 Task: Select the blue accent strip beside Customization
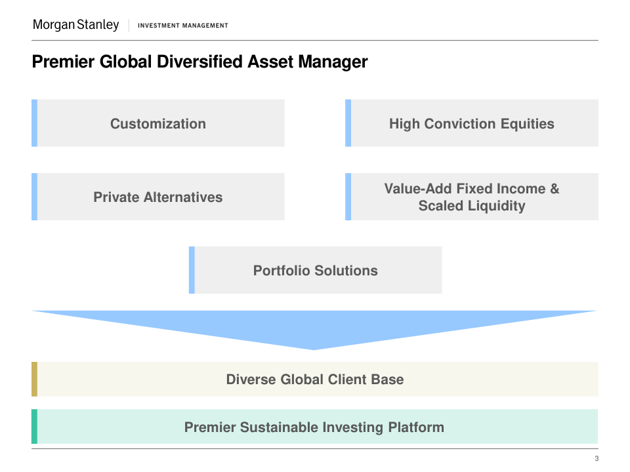click(35, 123)
